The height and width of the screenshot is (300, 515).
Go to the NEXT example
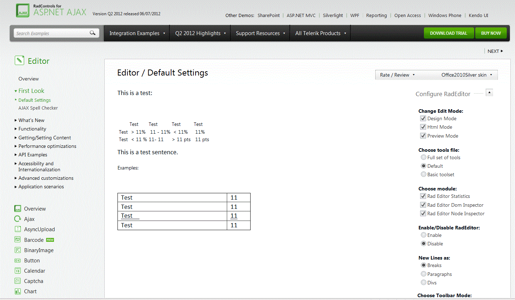[x=495, y=51]
